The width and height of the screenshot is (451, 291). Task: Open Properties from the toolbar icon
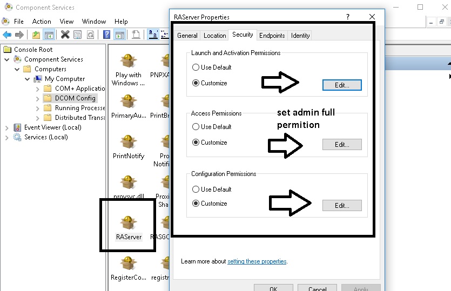[x=78, y=35]
